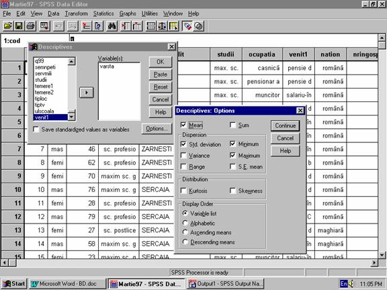Open the Dialog Recall toolbar icon
The height and width of the screenshot is (290, 387).
(44, 26)
